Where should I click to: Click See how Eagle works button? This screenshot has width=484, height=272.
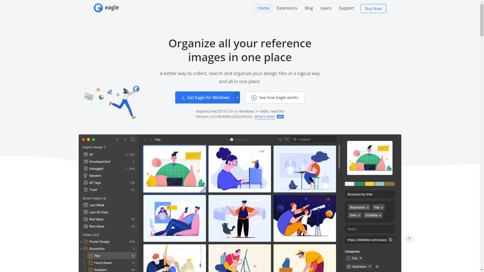(x=275, y=97)
